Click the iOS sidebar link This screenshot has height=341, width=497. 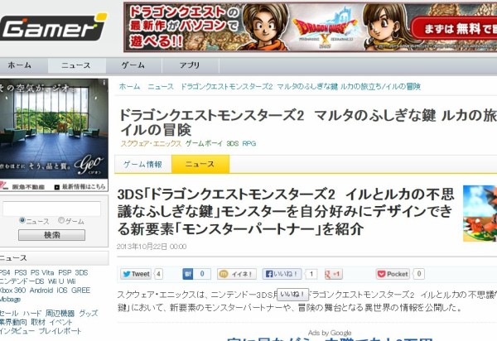[62, 290]
